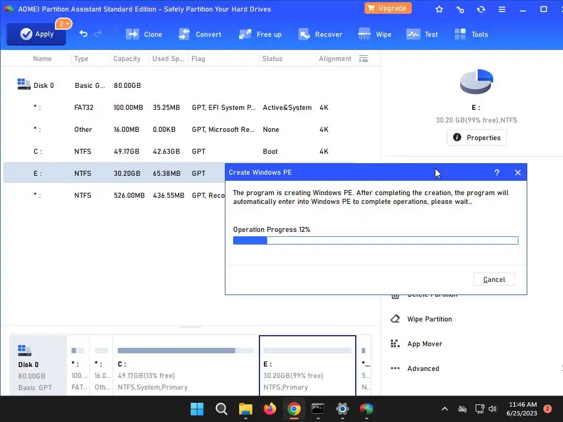563x422 pixels.
Task: Click the greyed redo arrow
Action: [x=98, y=34]
